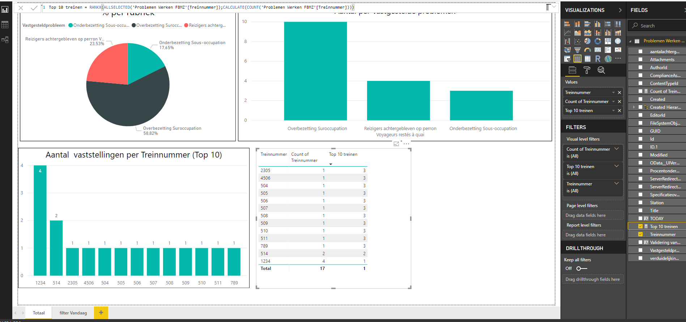Open the Totaal page tab
This screenshot has width=686, height=322.
point(39,313)
